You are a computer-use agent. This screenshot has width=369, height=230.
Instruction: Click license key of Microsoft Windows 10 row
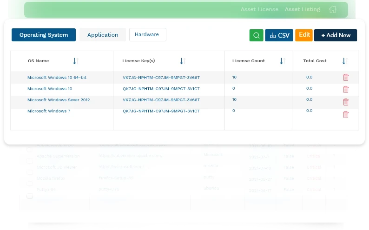click(x=161, y=89)
